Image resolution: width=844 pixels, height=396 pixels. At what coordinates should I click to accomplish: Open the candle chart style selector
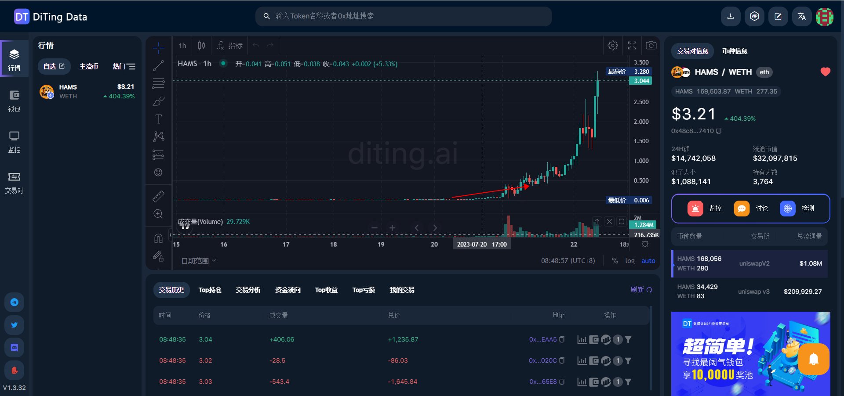(201, 45)
